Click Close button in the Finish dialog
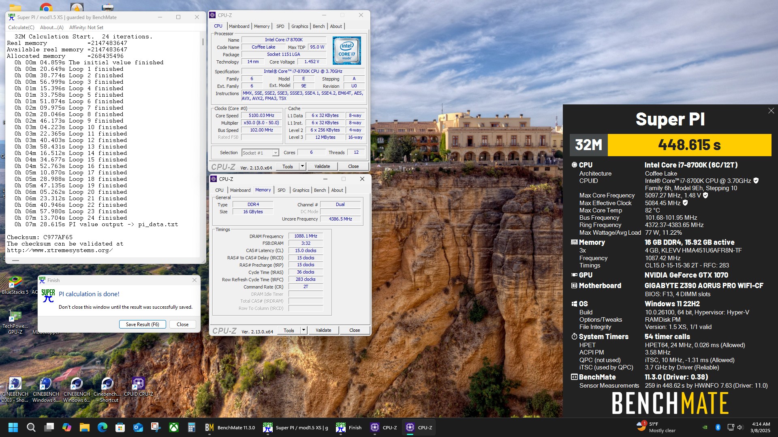The image size is (778, 437). [183, 325]
